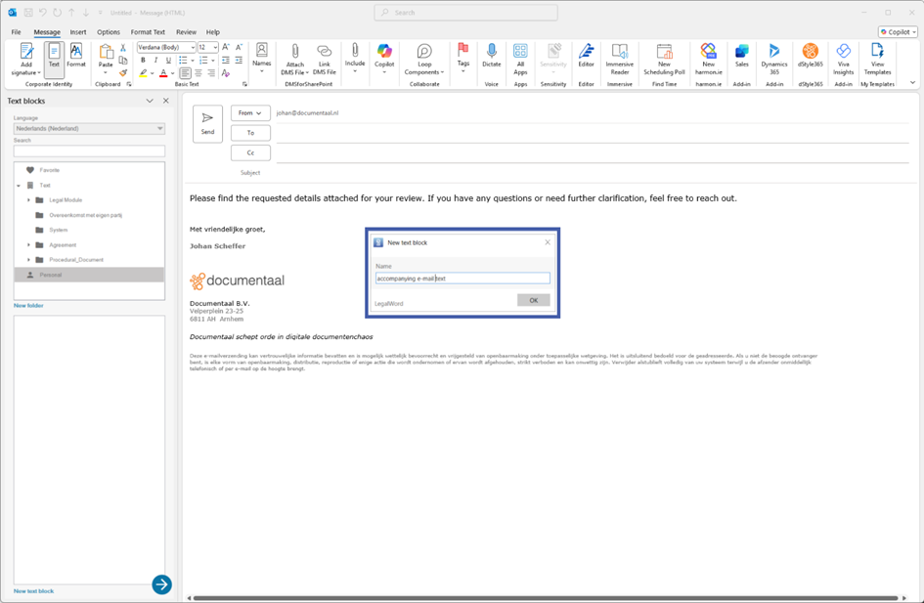Image resolution: width=924 pixels, height=603 pixels.
Task: Click the Format ribbon icon
Action: (x=76, y=56)
